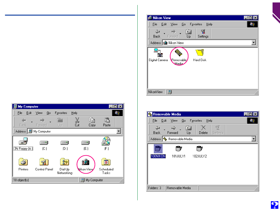Click Forward in Nikon View toolbar
280x210 pixels.
coord(173,33)
